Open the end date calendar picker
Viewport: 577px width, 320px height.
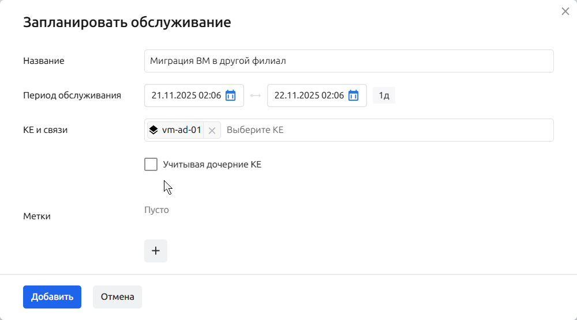pyautogui.click(x=353, y=96)
